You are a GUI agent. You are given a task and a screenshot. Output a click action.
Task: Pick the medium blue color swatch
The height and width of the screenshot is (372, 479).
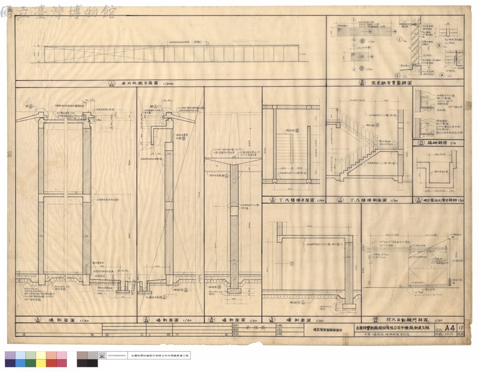click(x=20, y=363)
